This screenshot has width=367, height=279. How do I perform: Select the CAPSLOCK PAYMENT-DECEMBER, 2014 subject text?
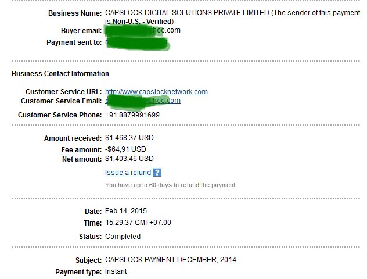tap(171, 260)
